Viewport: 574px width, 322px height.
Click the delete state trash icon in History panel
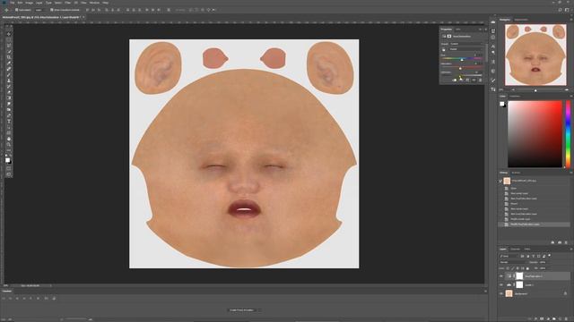(x=566, y=242)
